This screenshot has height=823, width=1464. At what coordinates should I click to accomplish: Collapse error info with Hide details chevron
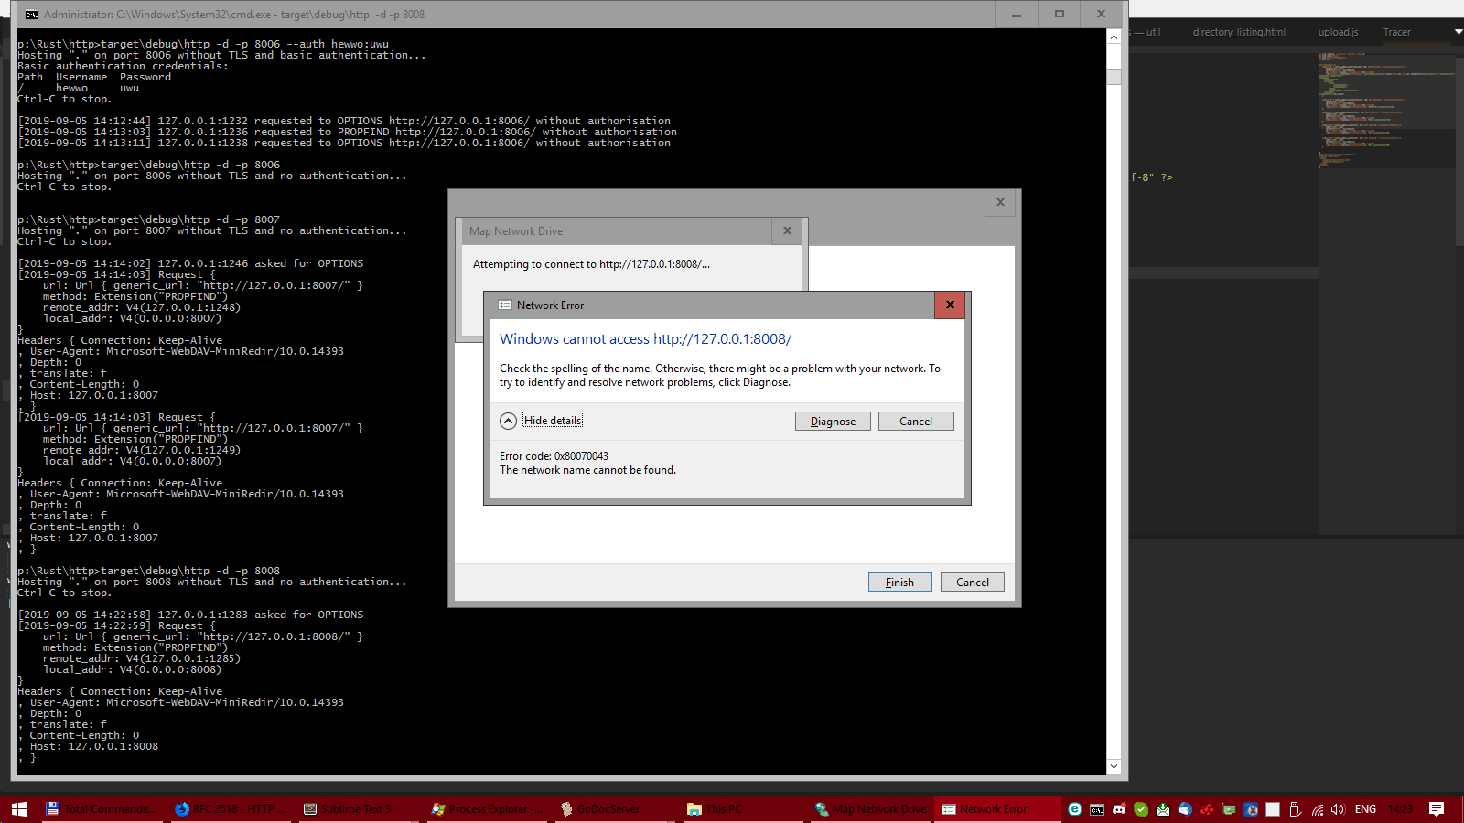click(x=508, y=421)
